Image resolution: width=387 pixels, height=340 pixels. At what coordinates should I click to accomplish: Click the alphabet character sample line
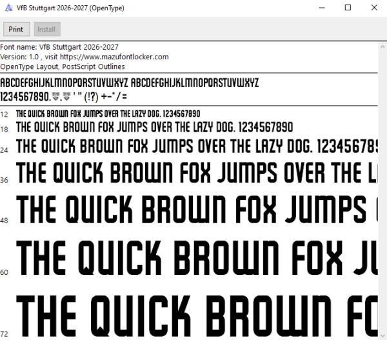pyautogui.click(x=130, y=83)
